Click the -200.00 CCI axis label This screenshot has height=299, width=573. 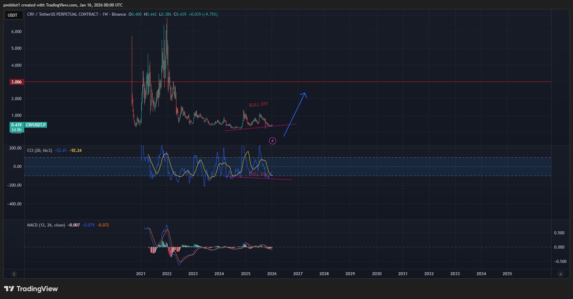click(x=14, y=185)
